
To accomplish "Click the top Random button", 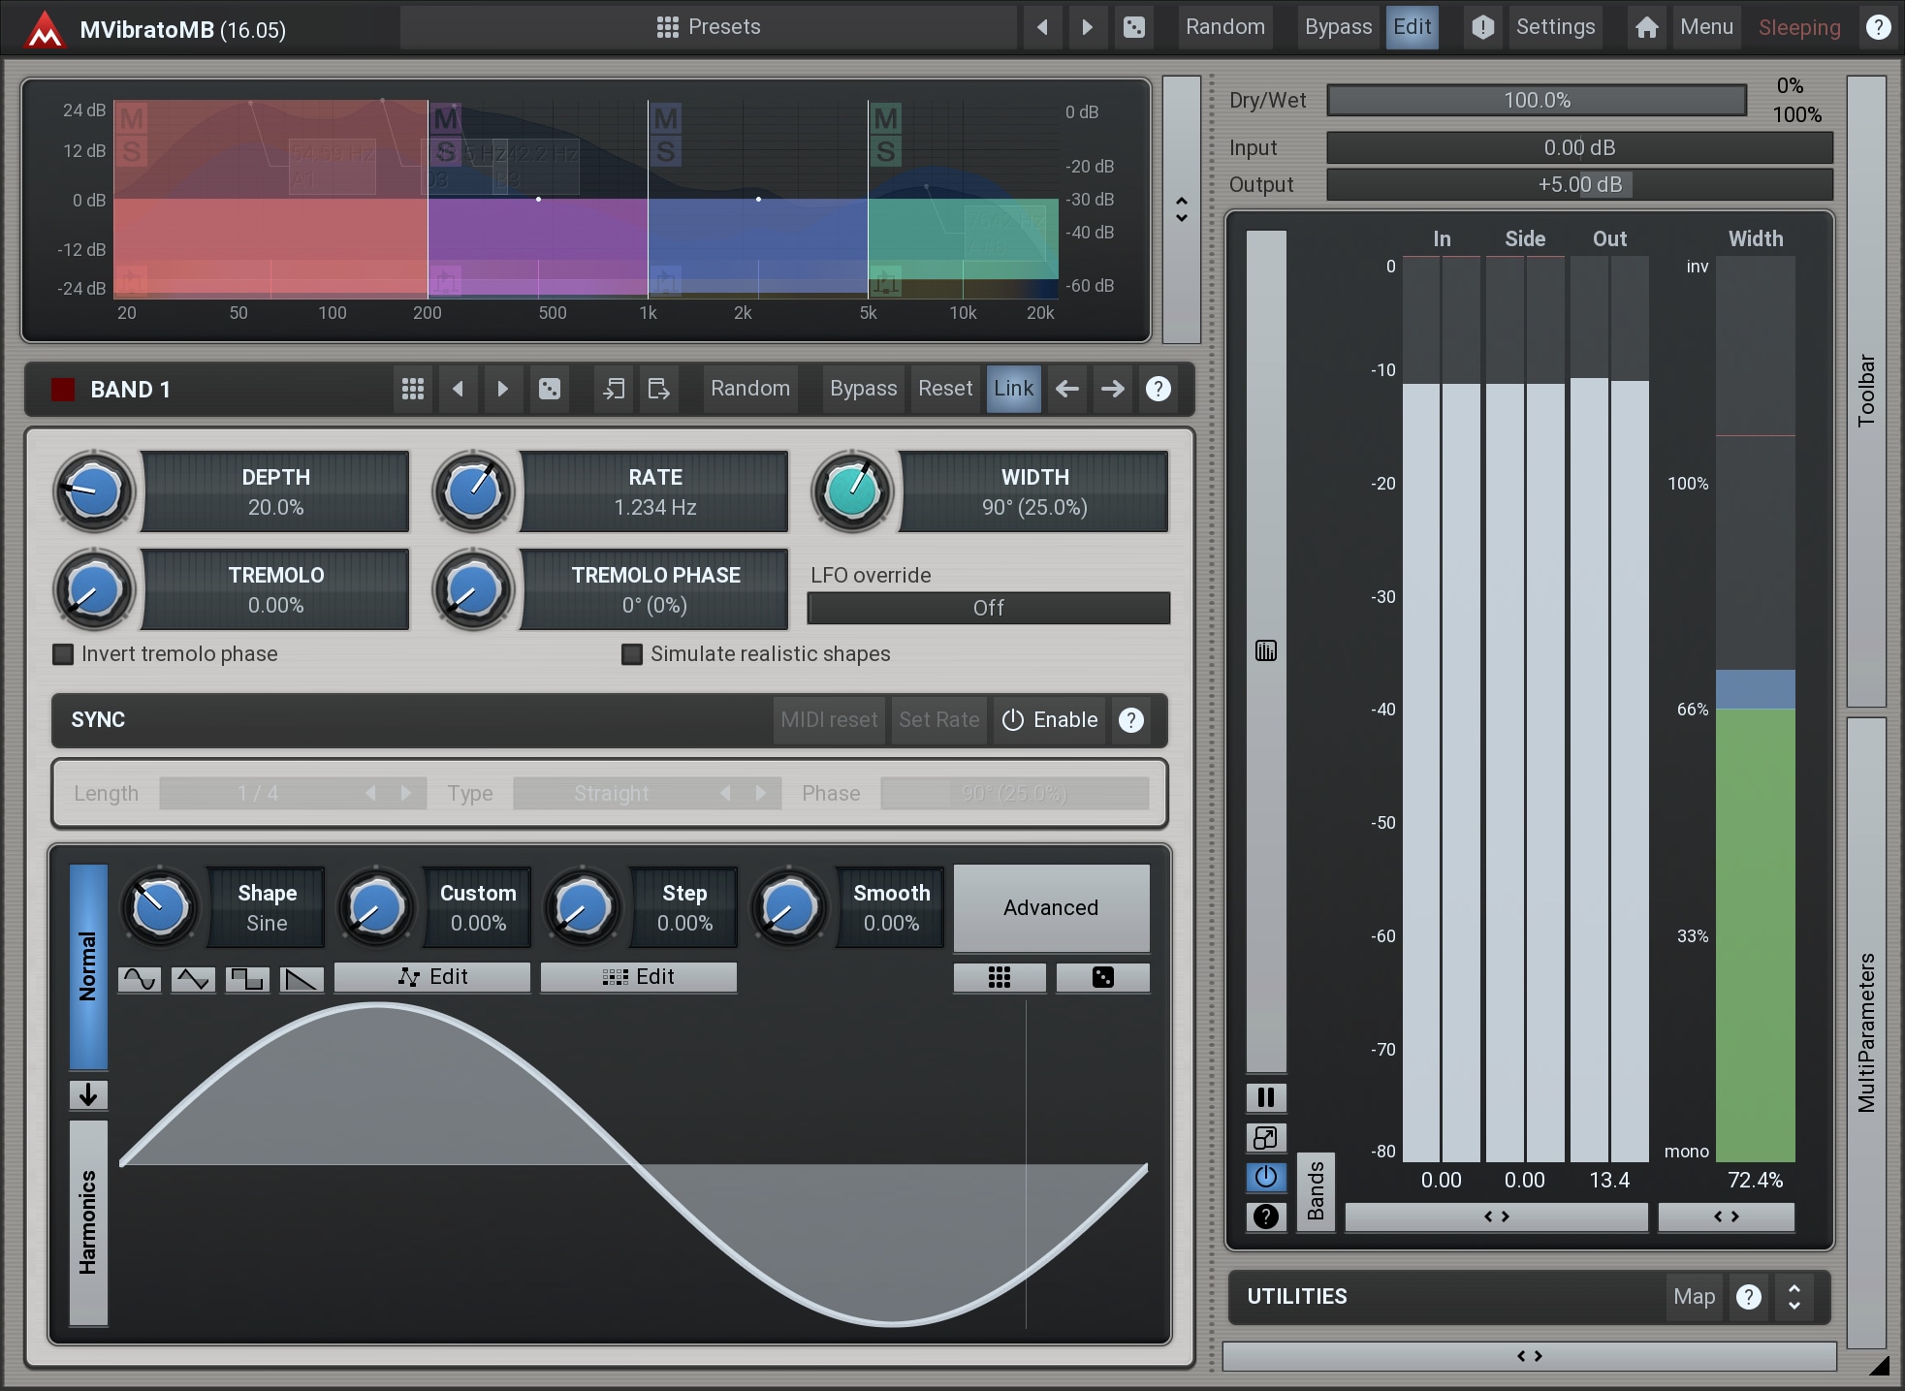I will point(1224,27).
